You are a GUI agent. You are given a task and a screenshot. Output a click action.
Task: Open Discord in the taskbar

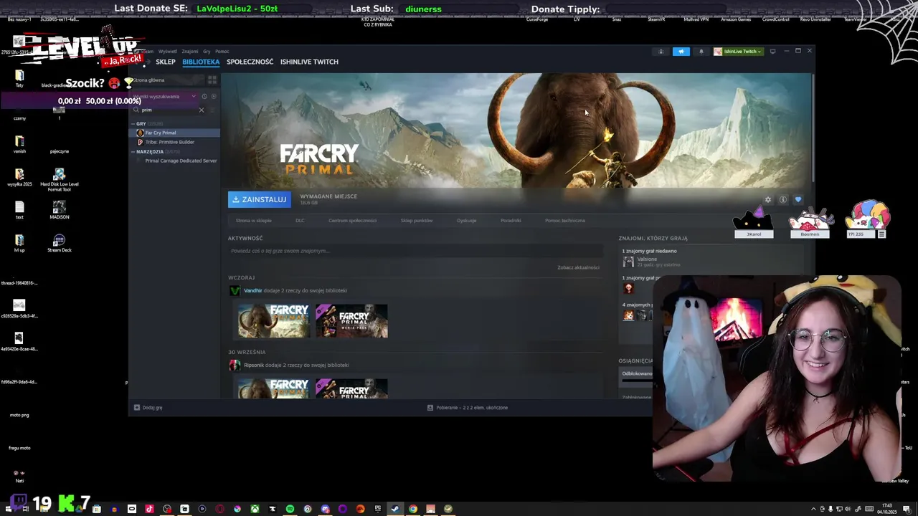pyautogui.click(x=326, y=509)
